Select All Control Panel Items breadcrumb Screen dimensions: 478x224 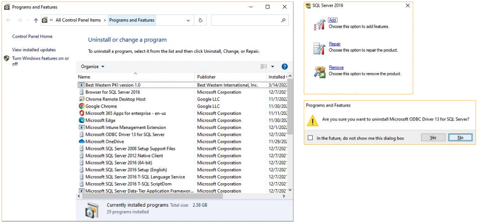(x=78, y=20)
